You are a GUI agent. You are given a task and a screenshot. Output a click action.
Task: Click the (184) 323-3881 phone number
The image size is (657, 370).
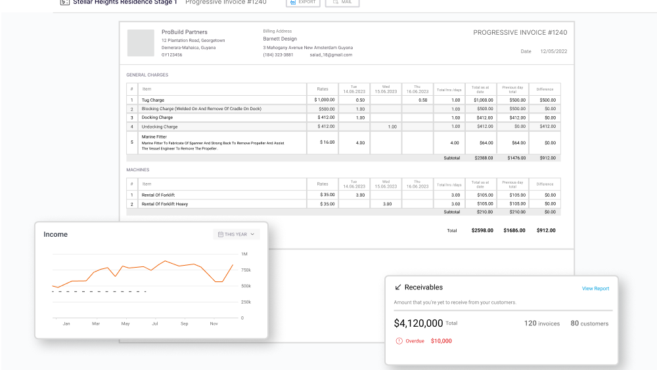278,55
